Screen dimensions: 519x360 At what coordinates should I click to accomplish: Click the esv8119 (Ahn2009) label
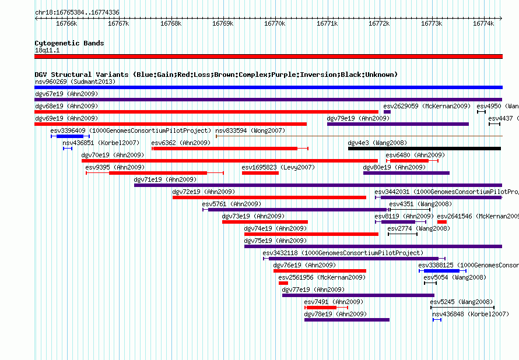coord(404,216)
